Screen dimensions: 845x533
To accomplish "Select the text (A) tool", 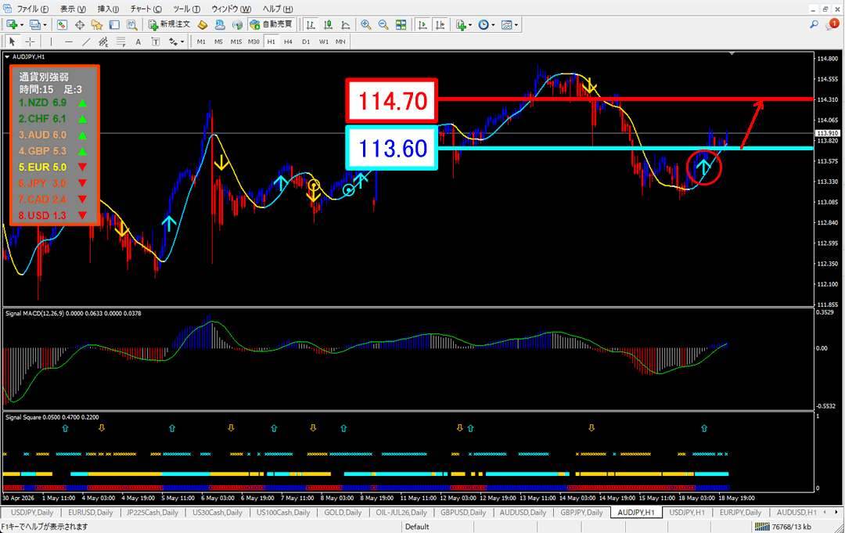I will pos(138,41).
